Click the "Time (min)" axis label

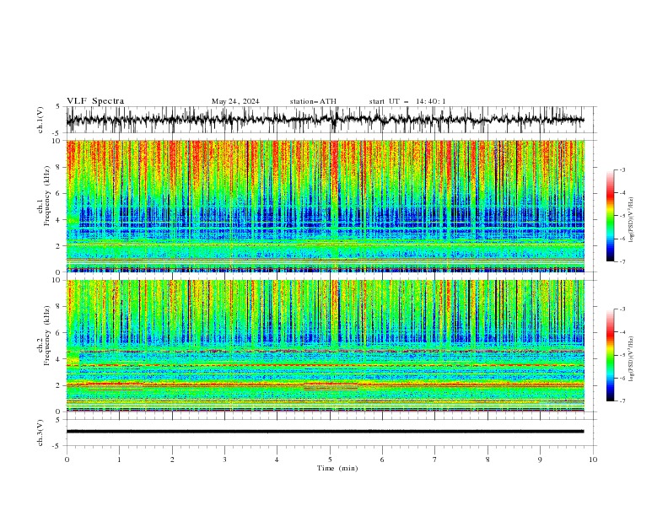click(337, 468)
